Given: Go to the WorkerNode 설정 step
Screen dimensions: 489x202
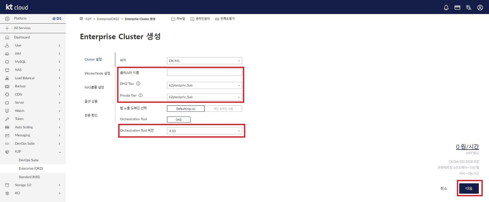Looking at the screenshot, I should coord(97,73).
